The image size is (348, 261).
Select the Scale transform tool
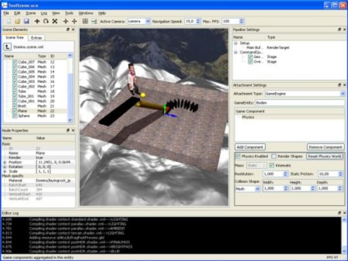click(x=55, y=21)
